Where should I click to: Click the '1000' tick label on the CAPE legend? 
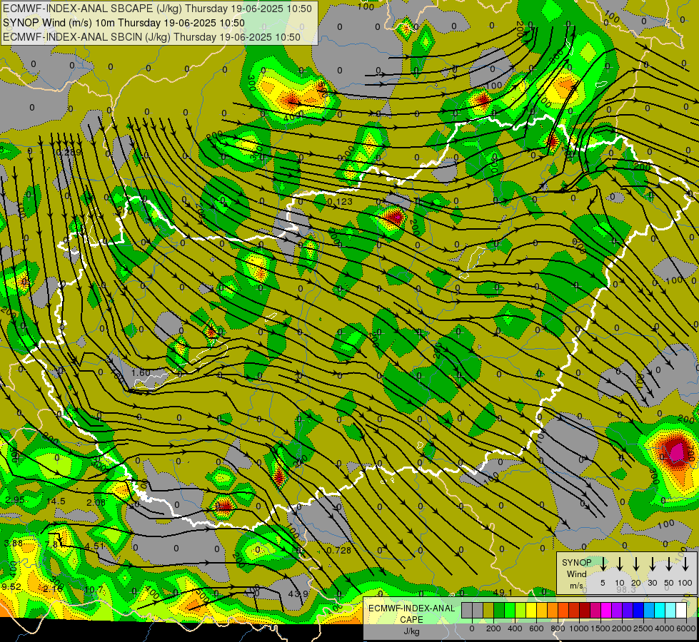tap(579, 628)
